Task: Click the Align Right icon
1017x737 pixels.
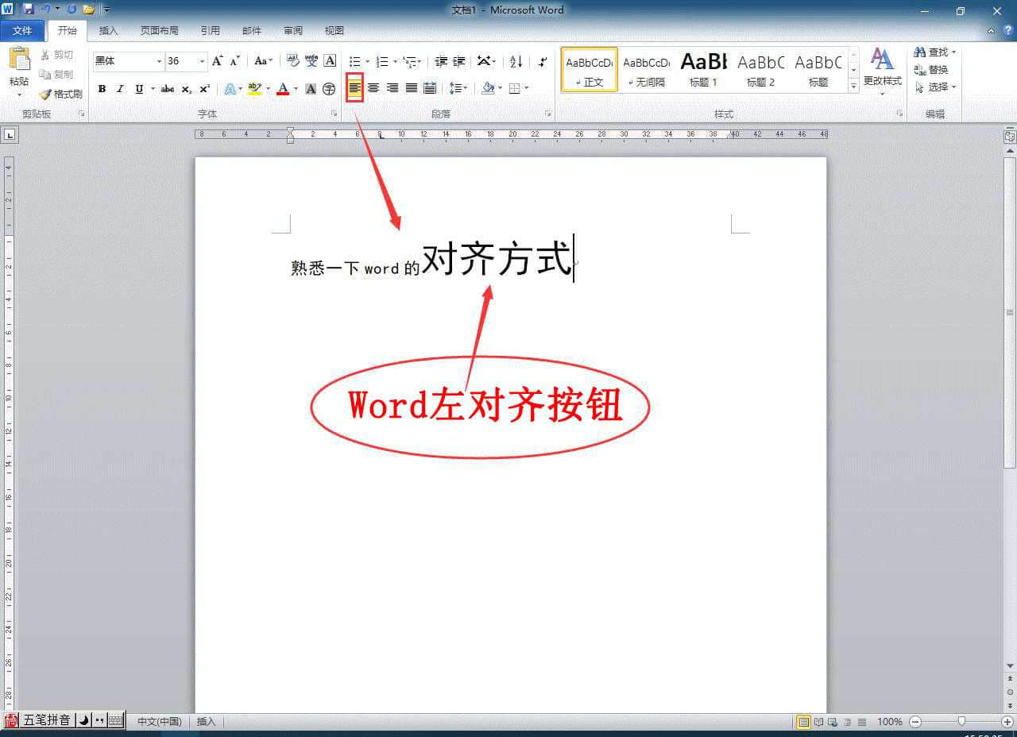Action: [392, 88]
